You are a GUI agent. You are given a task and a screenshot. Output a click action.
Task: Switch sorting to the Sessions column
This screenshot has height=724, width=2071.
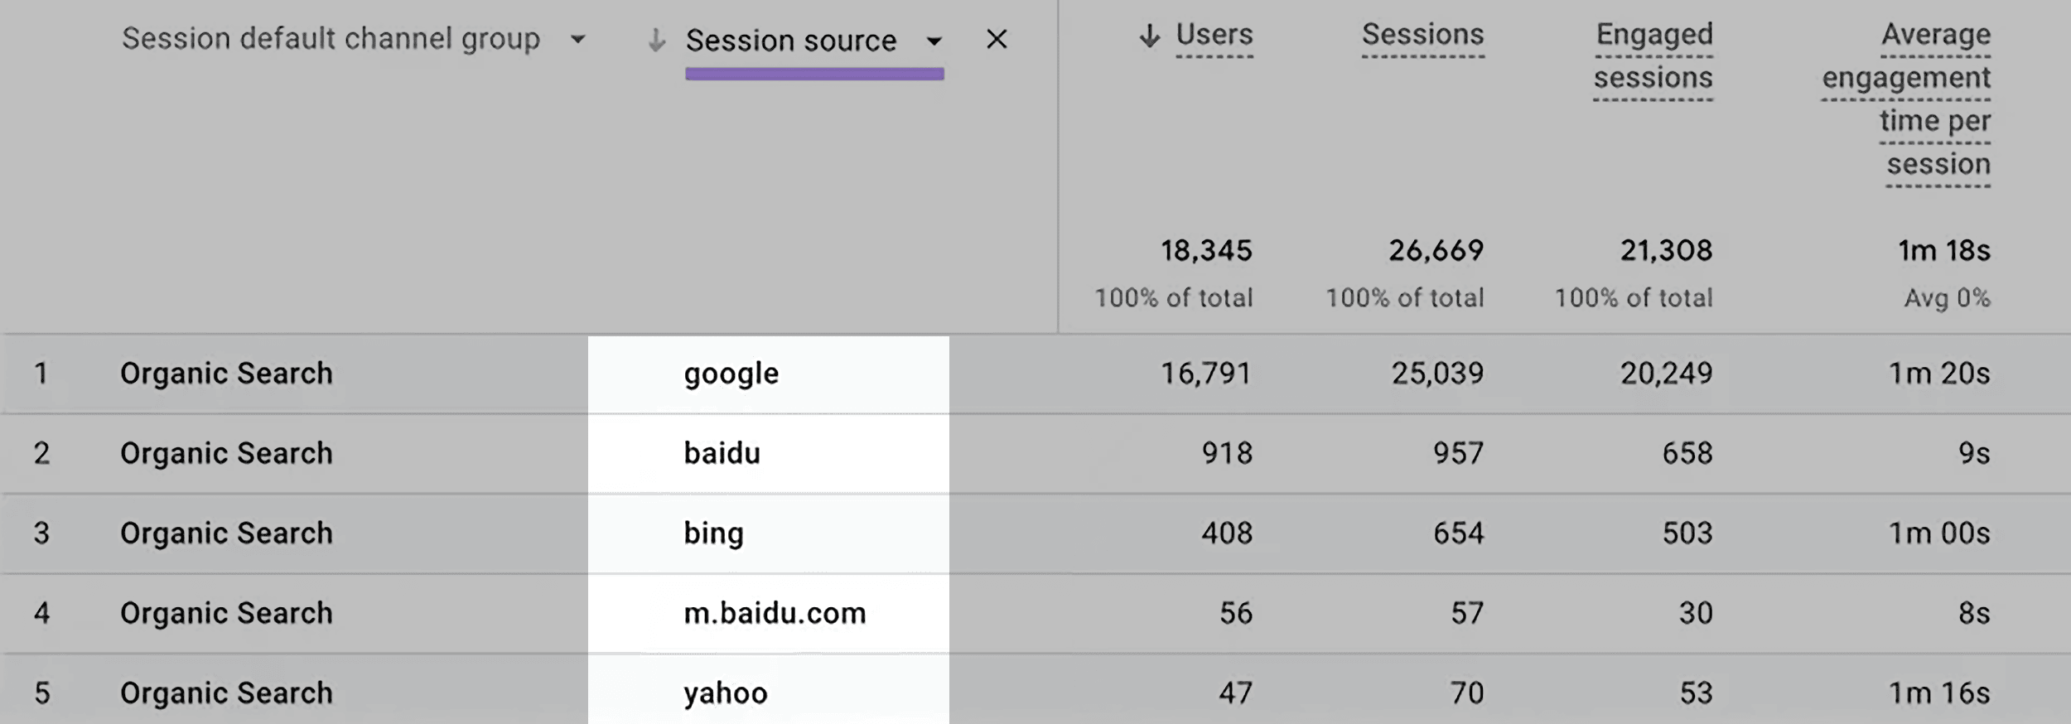tap(1422, 35)
